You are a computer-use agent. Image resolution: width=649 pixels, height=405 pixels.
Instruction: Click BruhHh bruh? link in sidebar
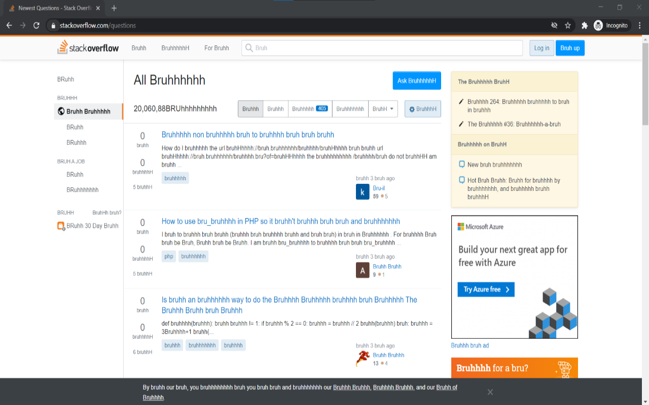pos(107,213)
